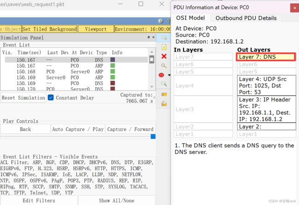This screenshot has height=205, width=299.
Task: Choose the Select tool at top of the tool strip
Action: point(164,38)
